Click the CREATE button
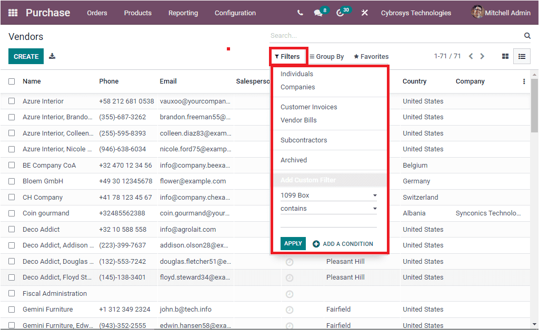 point(26,56)
